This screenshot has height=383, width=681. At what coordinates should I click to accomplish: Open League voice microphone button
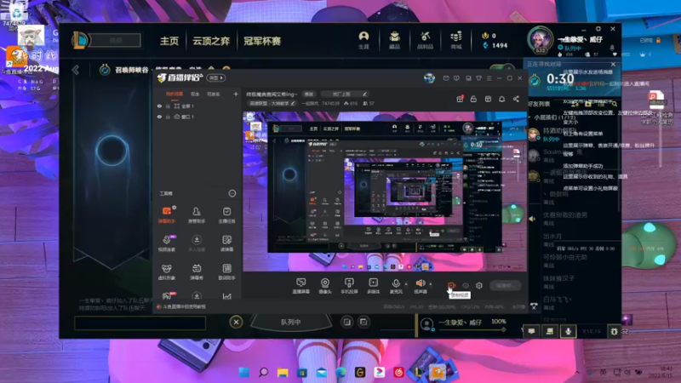pyautogui.click(x=568, y=331)
